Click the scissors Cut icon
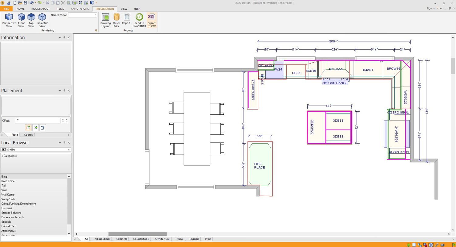 click(x=47, y=3)
